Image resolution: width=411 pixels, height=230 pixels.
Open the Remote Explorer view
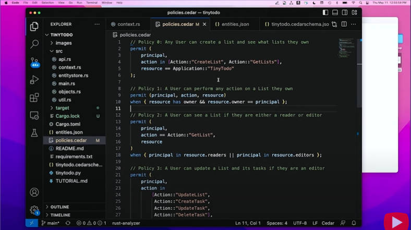click(34, 116)
